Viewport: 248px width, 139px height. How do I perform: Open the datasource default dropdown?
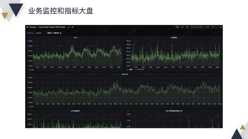click(39, 33)
